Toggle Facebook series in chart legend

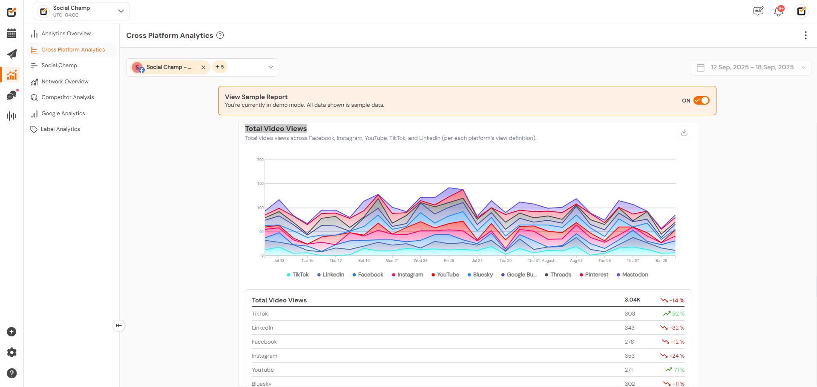[x=368, y=275]
